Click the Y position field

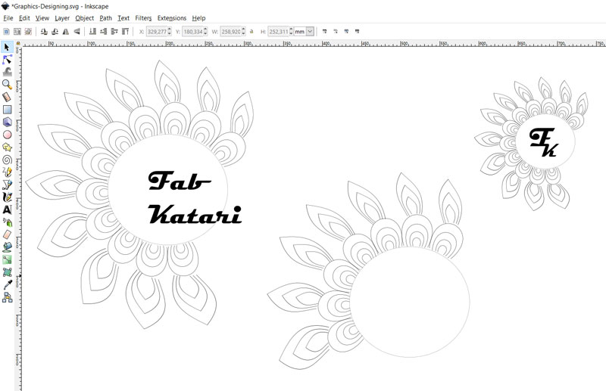tap(192, 31)
